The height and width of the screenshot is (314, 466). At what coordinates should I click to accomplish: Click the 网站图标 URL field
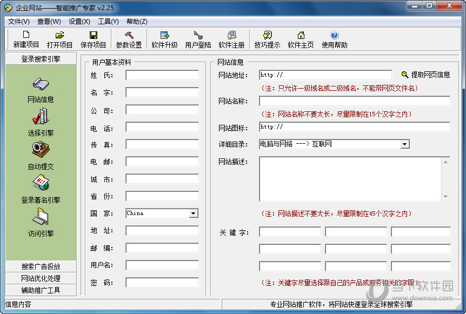coord(355,127)
